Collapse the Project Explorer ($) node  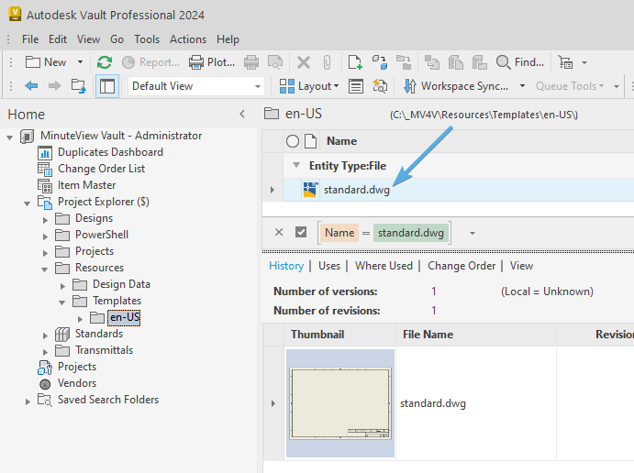(28, 203)
